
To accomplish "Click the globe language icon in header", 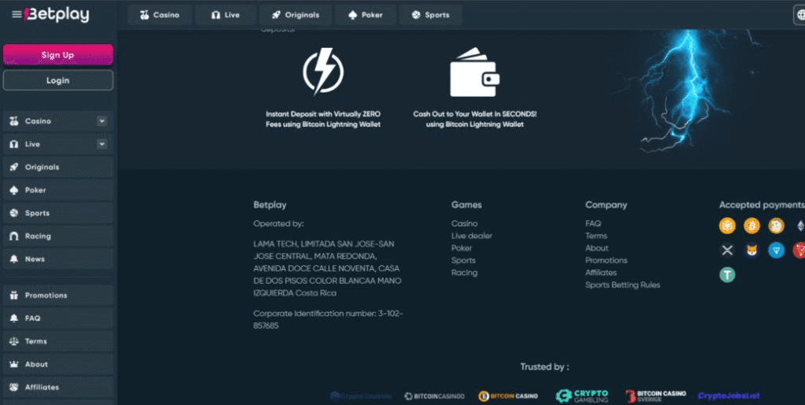I will (x=799, y=15).
